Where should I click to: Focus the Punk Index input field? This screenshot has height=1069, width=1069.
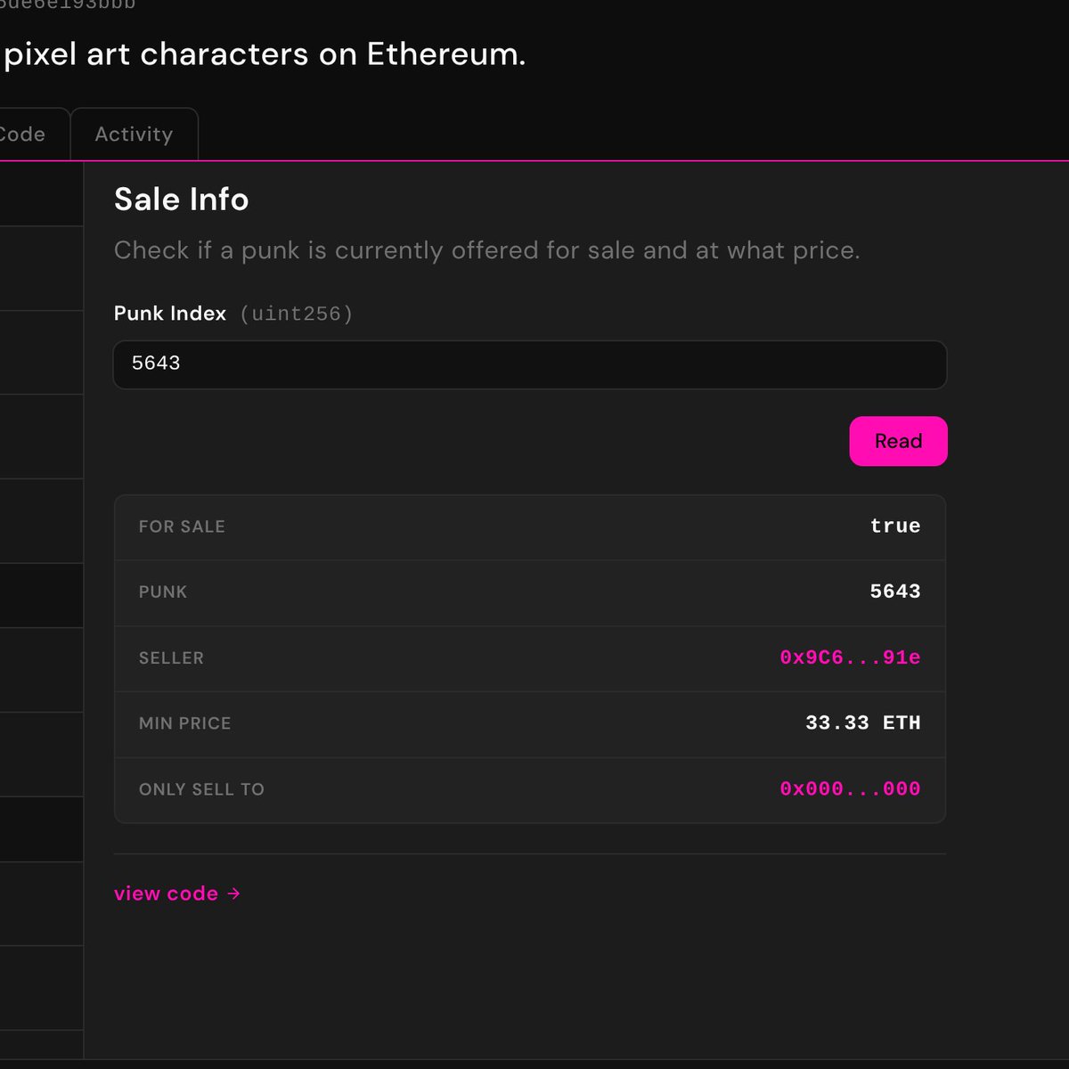(x=529, y=364)
